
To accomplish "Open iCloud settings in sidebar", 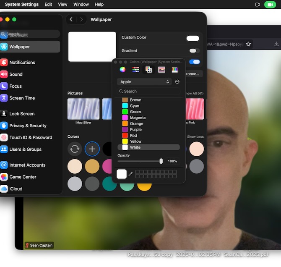I will 30,189.
